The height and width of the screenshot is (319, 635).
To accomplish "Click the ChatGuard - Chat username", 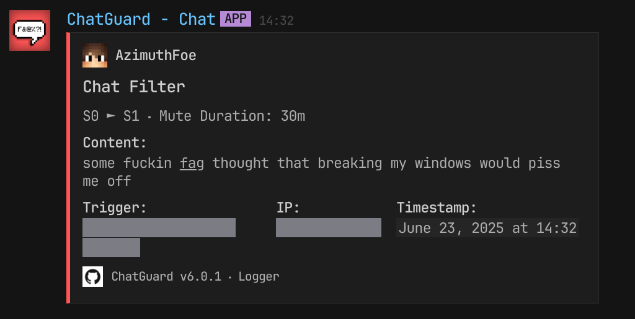I will (x=141, y=19).
